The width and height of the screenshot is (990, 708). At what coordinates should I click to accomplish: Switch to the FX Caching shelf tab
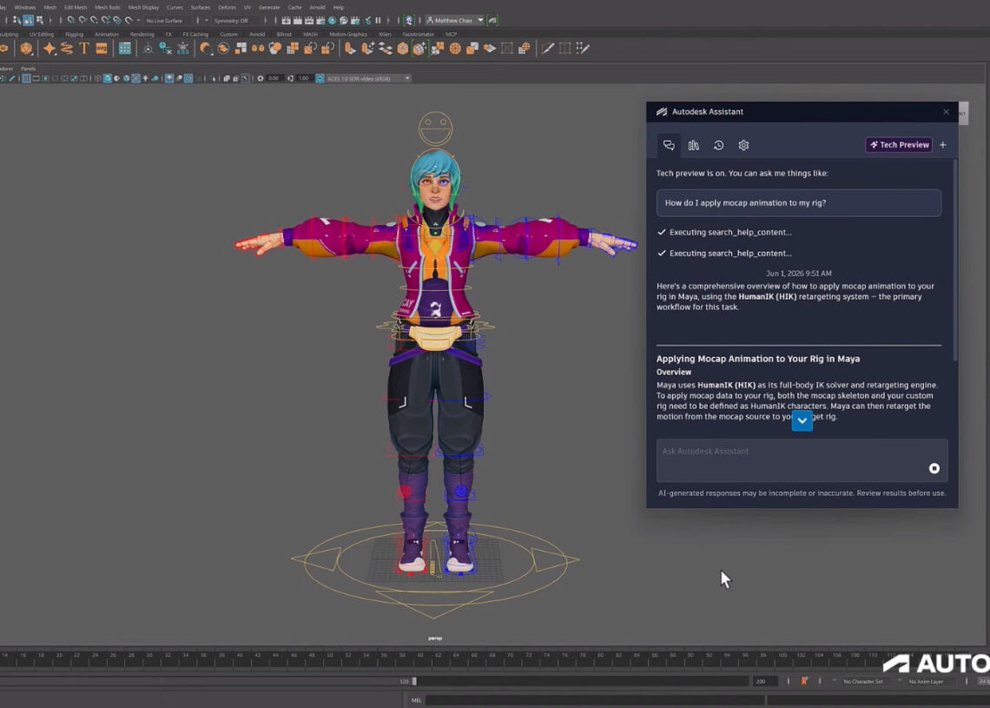point(195,34)
